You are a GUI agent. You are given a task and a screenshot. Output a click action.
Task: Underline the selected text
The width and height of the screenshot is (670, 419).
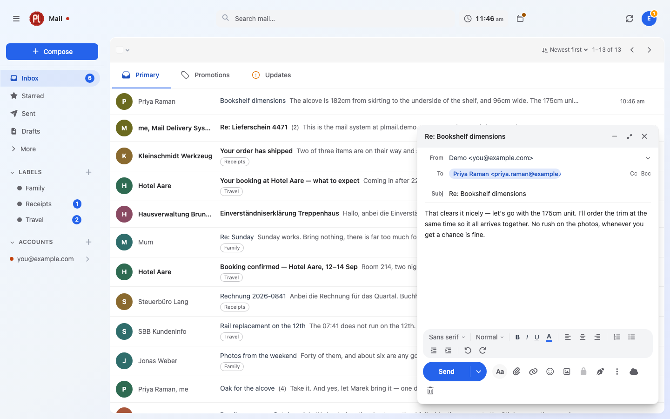click(x=537, y=337)
